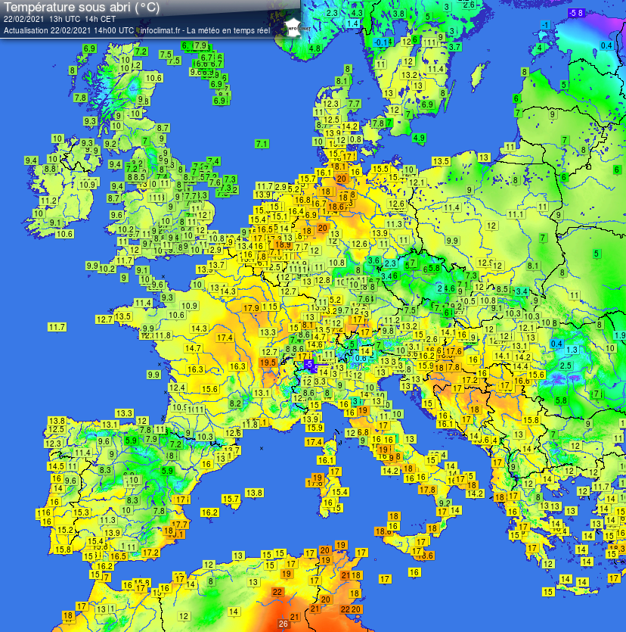Select the 15.2 label in Portugal
This screenshot has height=632, width=626.
coord(65,530)
